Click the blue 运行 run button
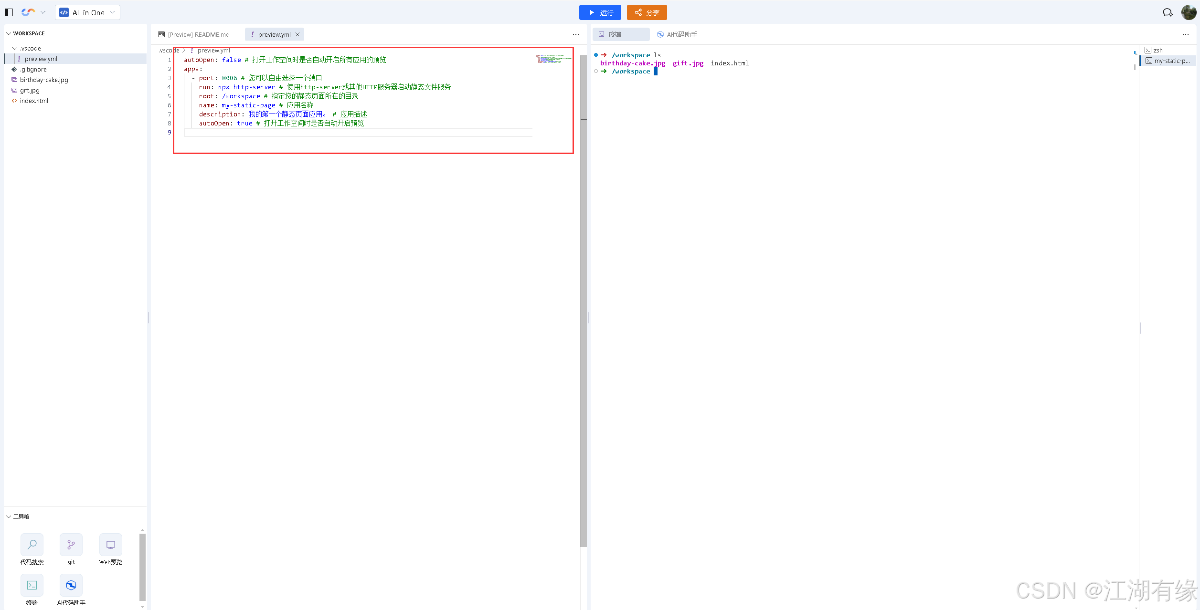This screenshot has height=610, width=1200. (600, 12)
